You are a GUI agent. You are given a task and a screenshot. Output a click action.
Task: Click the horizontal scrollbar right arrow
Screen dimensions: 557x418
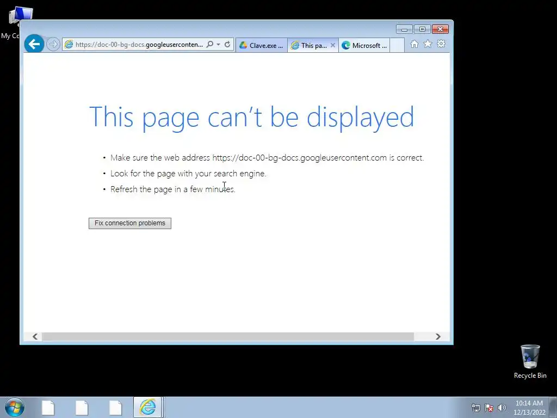coord(438,336)
